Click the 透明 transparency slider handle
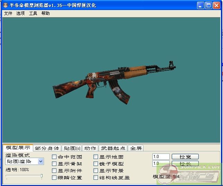 pyautogui.click(x=42, y=176)
